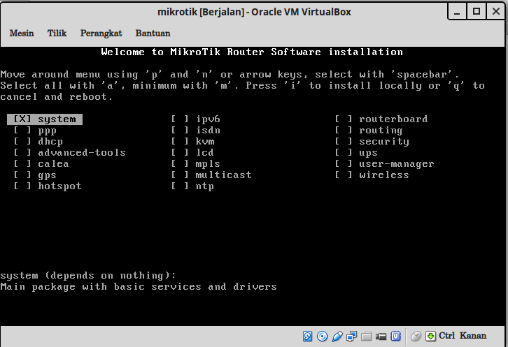508x347 pixels.
Task: Open the Perangkat menu
Action: click(x=101, y=34)
